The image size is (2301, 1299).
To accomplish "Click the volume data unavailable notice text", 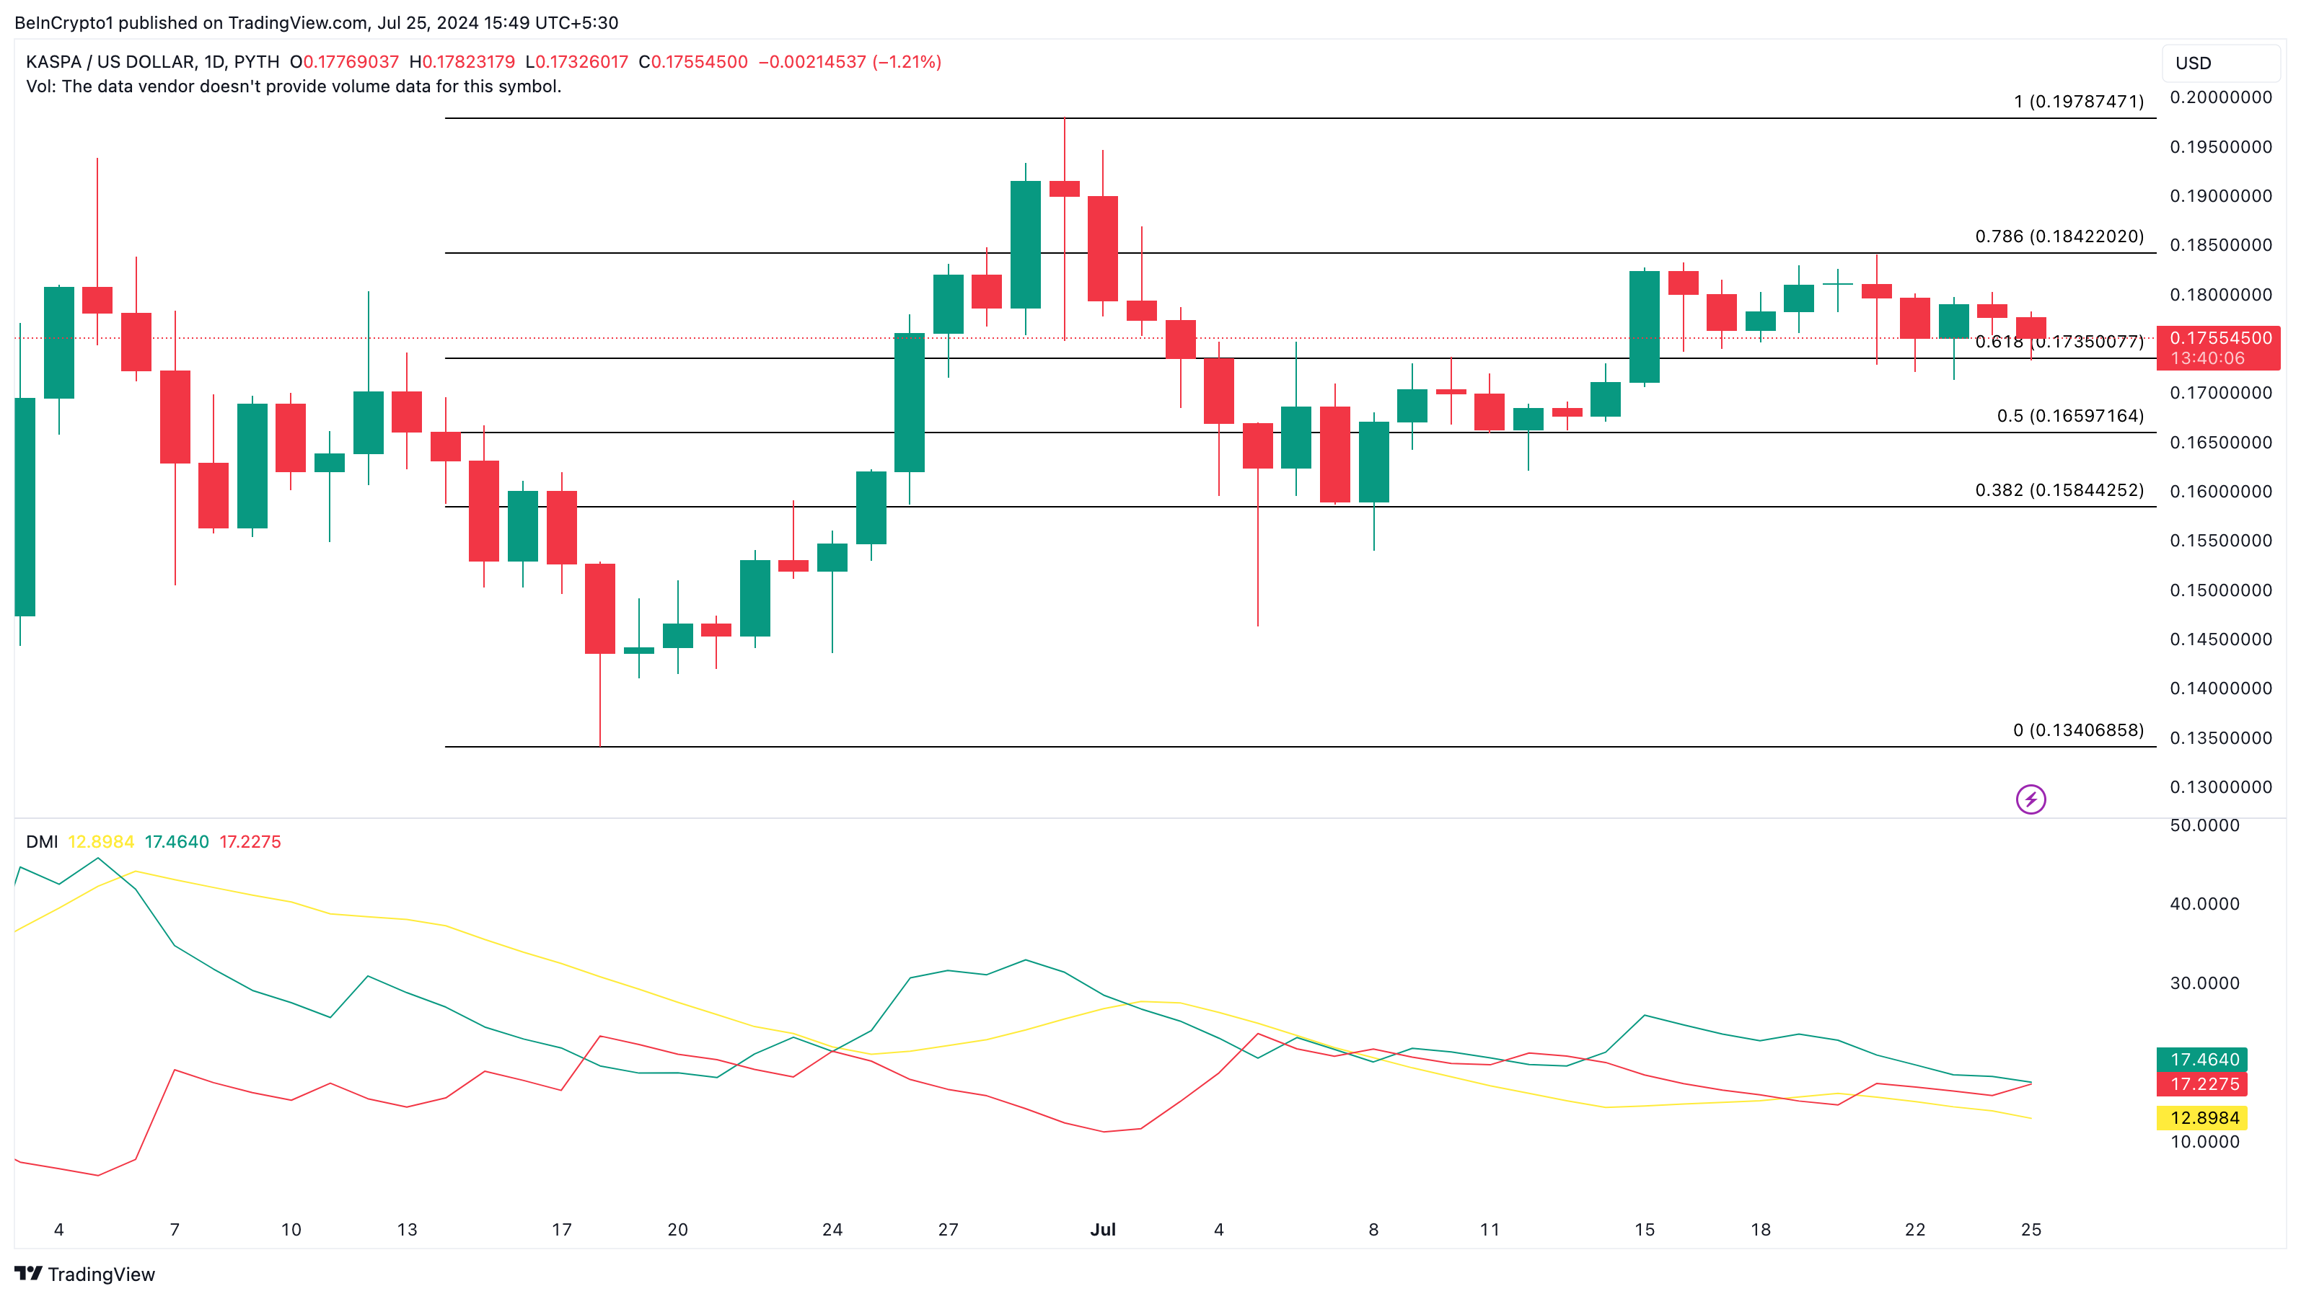I will click(x=293, y=87).
